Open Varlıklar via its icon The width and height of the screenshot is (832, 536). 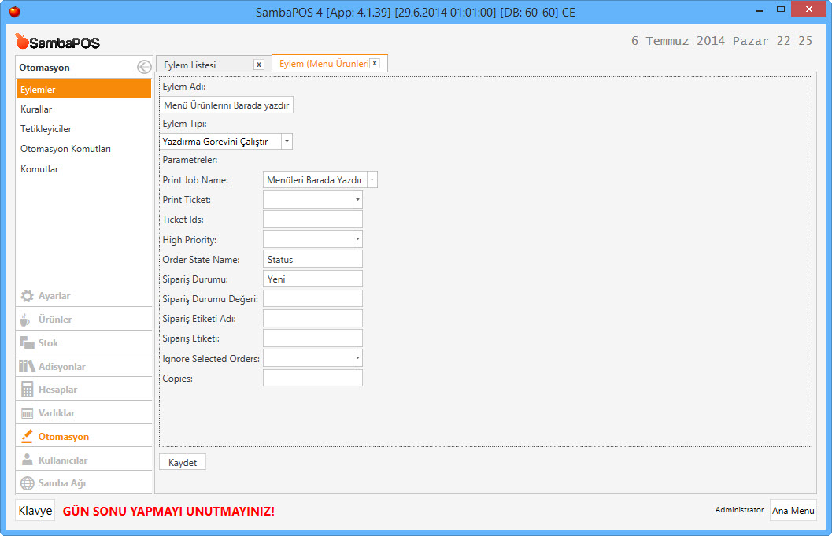[x=27, y=413]
